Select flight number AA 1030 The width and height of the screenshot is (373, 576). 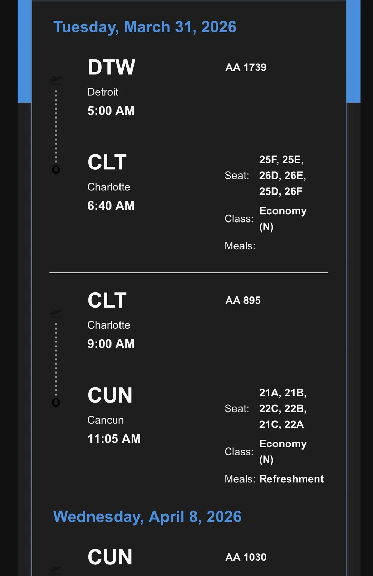coord(246,557)
